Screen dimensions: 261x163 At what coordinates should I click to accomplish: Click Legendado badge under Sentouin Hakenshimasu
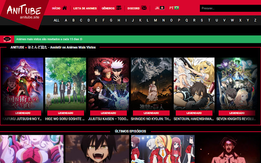pos(194,113)
